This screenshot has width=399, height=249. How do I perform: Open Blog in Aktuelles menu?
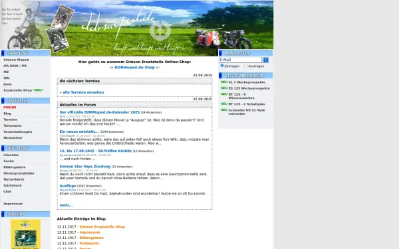click(7, 114)
